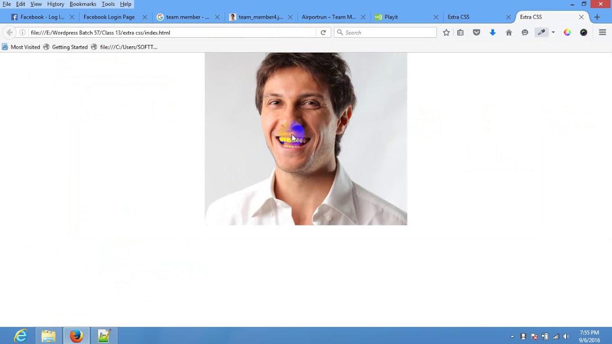Viewport: 612px width, 344px height.
Task: Close the active Extra CSS tab
Action: 581,17
